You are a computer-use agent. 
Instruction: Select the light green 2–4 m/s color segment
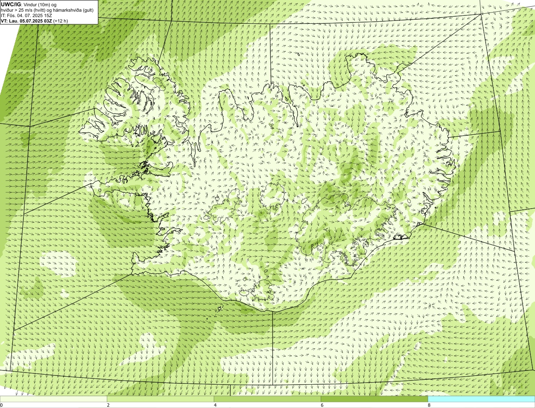pyautogui.click(x=160, y=399)
